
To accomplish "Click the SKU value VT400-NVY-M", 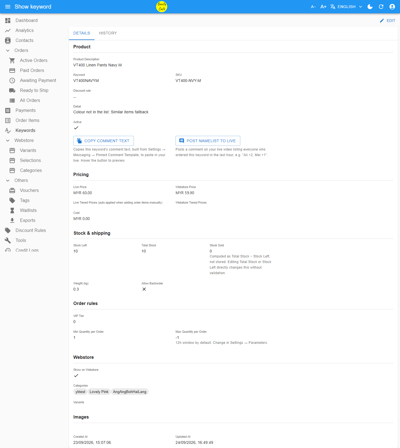I will click(x=188, y=81).
